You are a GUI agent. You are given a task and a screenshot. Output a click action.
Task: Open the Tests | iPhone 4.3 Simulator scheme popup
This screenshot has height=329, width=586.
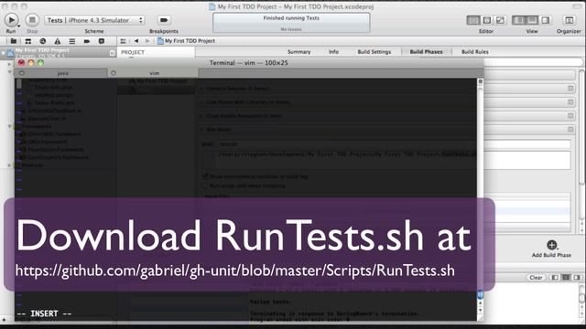tap(95, 20)
